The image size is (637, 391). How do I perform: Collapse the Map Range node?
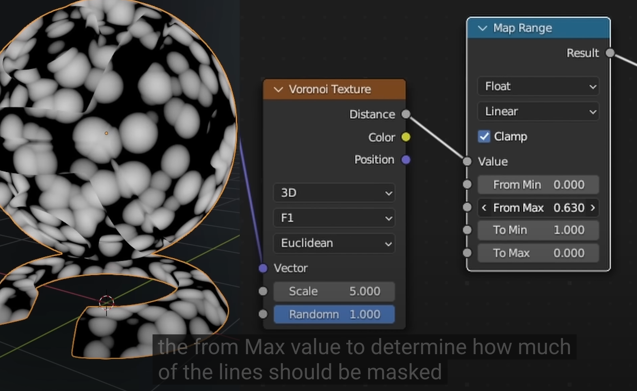tap(482, 28)
